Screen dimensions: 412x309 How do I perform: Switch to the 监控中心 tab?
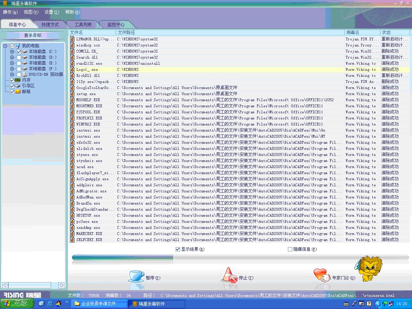pos(116,25)
